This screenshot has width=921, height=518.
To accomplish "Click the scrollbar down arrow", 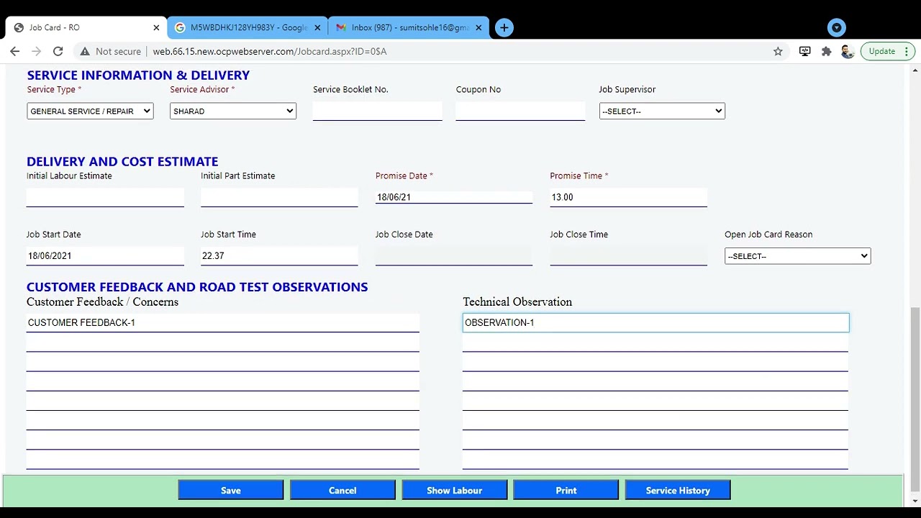I will pos(915,501).
